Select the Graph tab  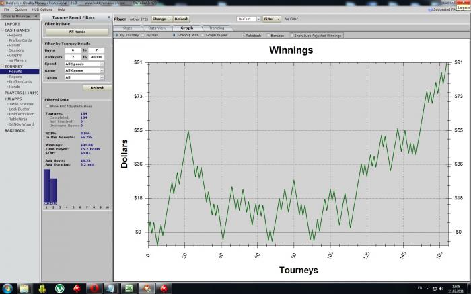[x=187, y=28]
